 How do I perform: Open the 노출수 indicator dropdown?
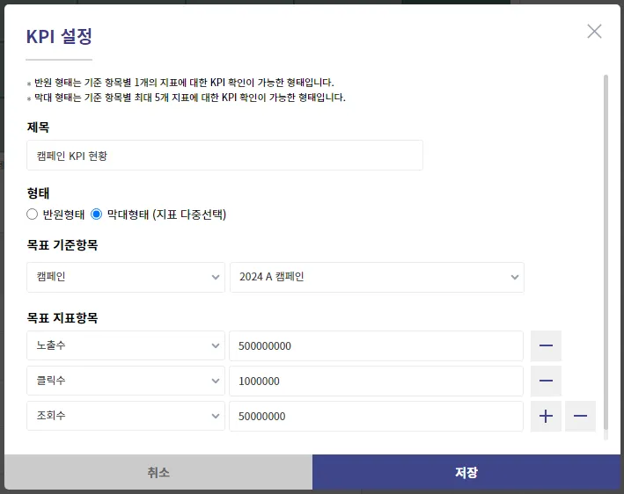126,345
